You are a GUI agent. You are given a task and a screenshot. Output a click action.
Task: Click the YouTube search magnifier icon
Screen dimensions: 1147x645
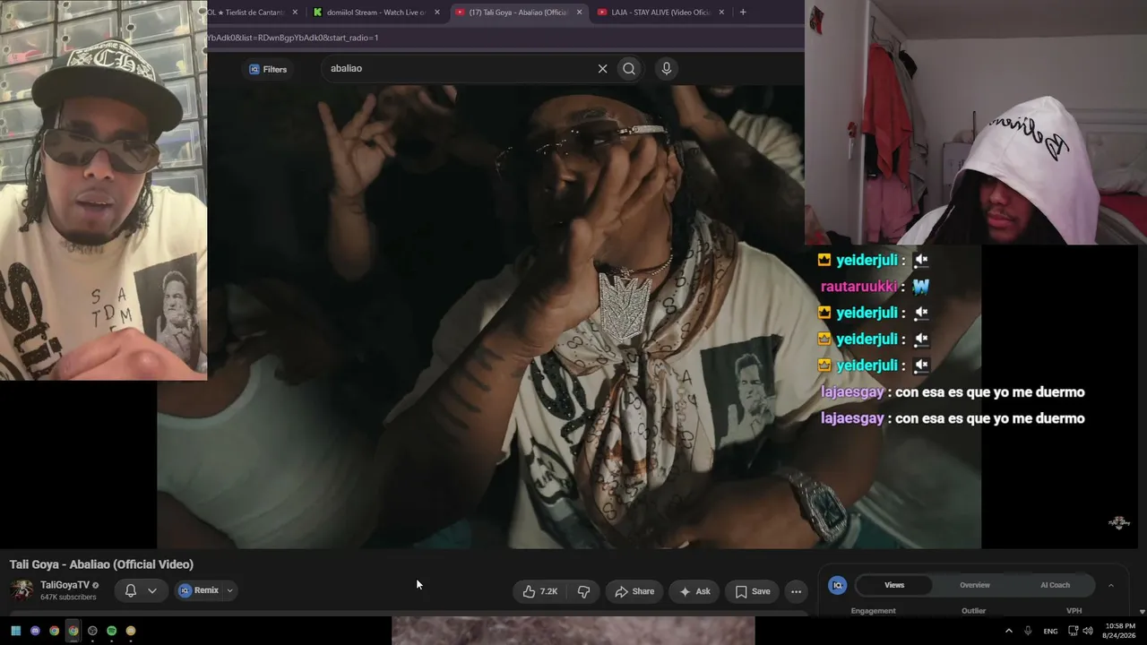point(629,69)
